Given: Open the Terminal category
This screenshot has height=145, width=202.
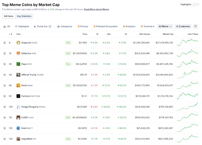Looking at the screenshot, I should click(148, 26).
